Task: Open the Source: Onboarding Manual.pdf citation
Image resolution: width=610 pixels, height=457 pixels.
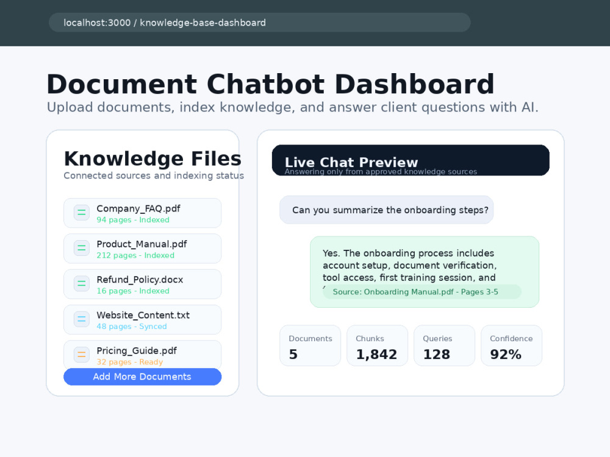Action: coord(422,292)
